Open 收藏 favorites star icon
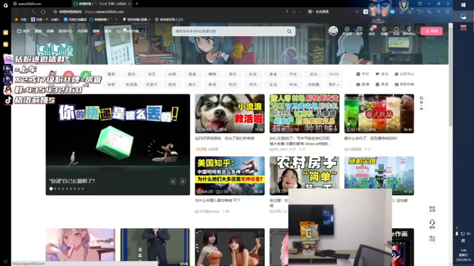Image resolution: width=474 pixels, height=266 pixels. 384,31
